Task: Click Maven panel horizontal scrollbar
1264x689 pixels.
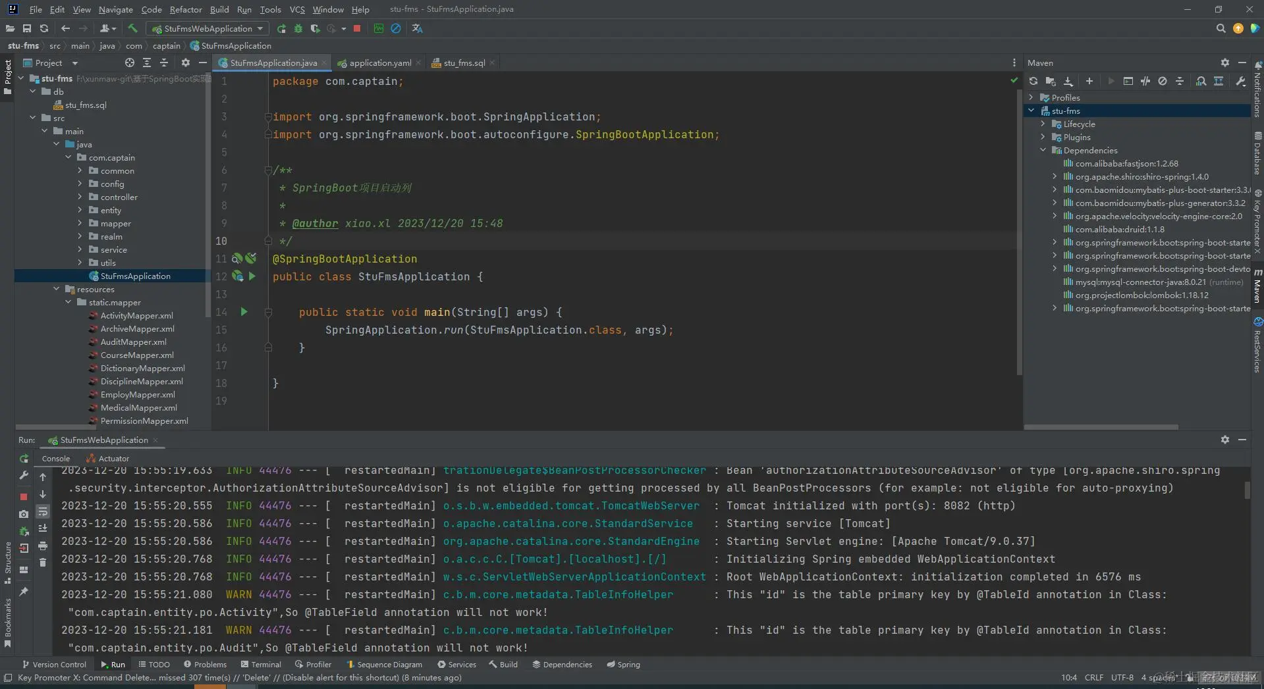Action: pos(1101,427)
